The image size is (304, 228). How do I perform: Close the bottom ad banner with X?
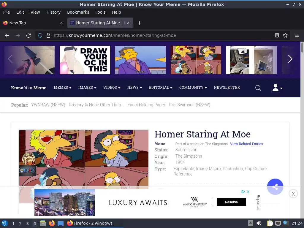click(293, 194)
